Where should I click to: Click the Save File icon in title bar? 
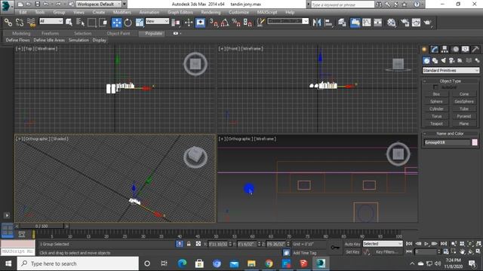click(37, 5)
